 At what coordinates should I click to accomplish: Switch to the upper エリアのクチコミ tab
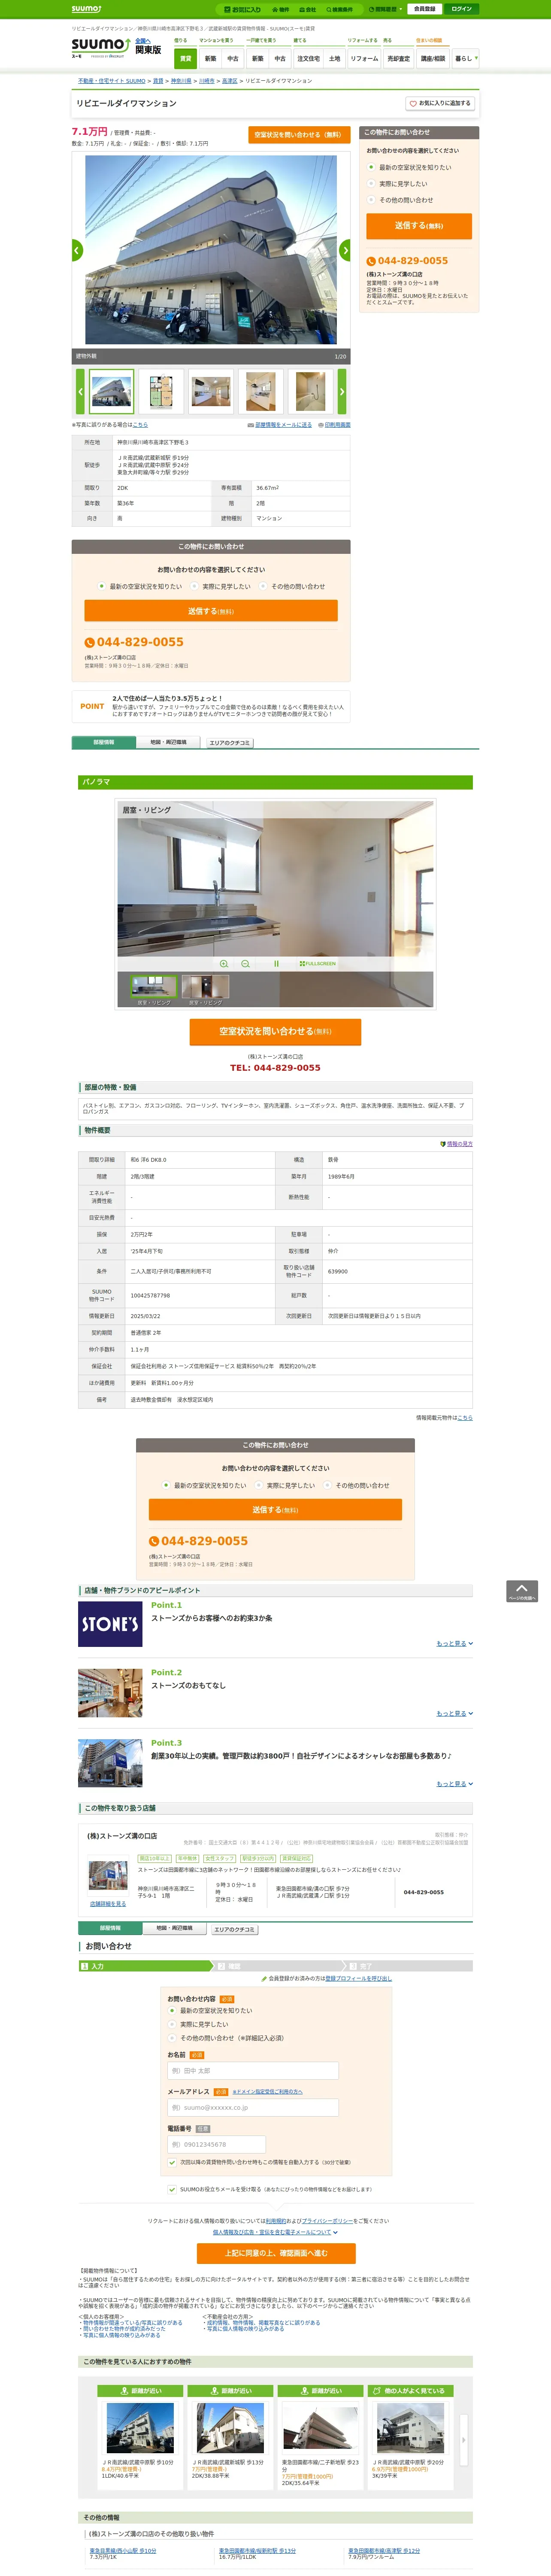[230, 743]
